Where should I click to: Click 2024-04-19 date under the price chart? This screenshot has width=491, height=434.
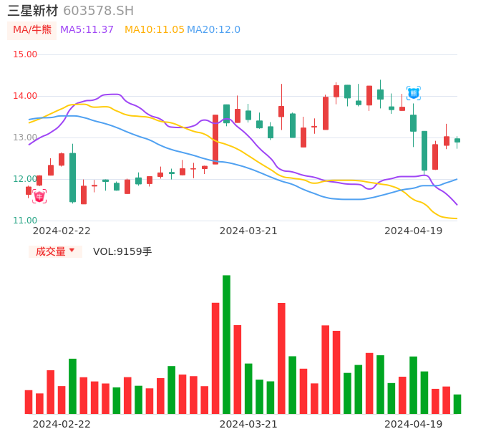point(414,231)
